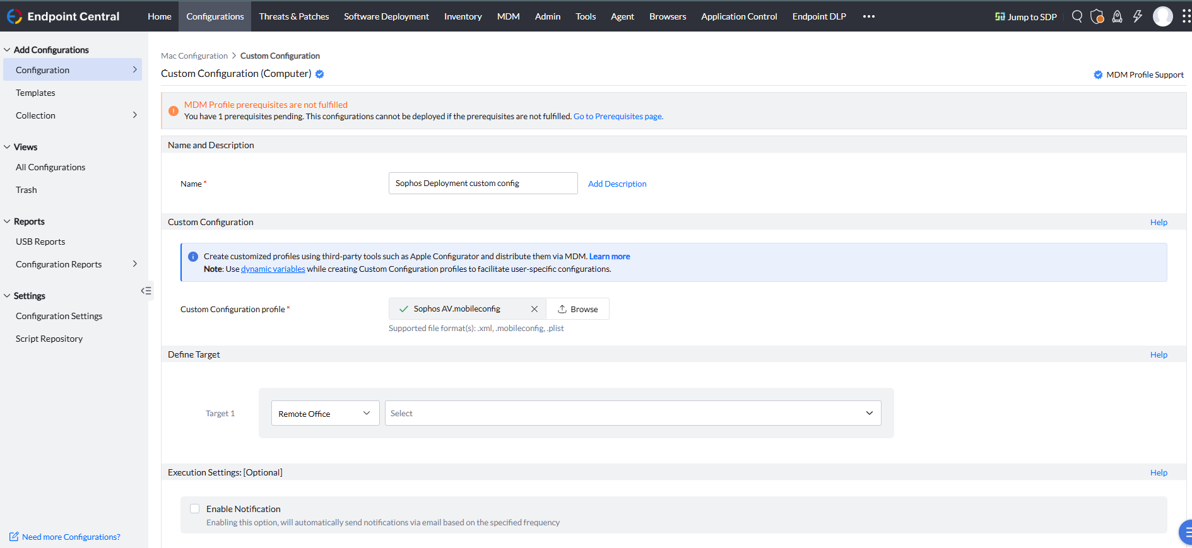Image resolution: width=1192 pixels, height=548 pixels.
Task: Open Help for Define Target section
Action: point(1159,355)
